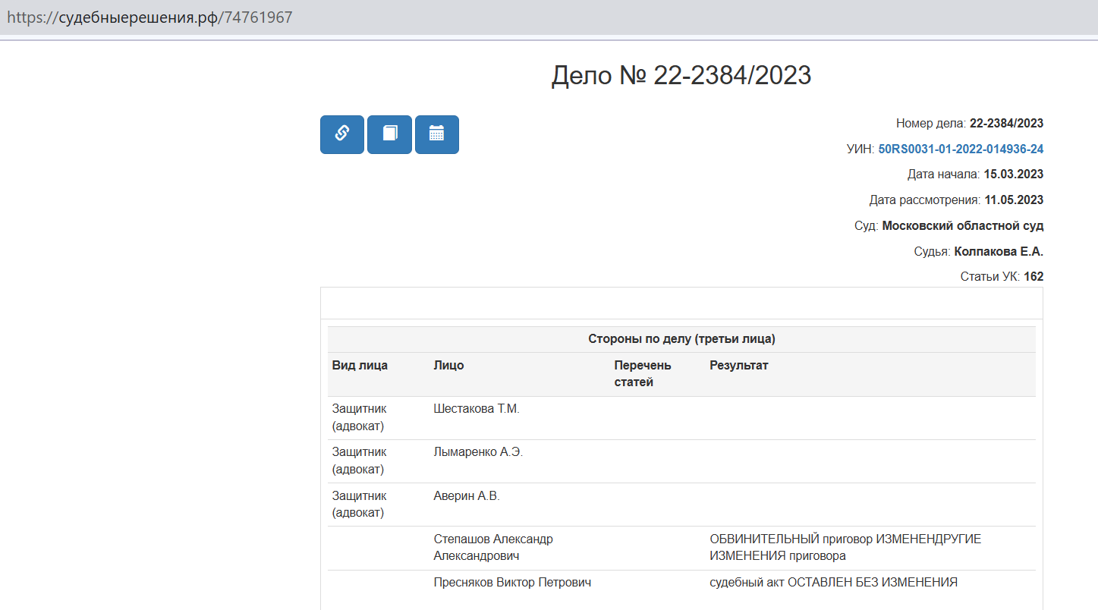Open the УИН 50RS0031-01-2022-014936-24 link
This screenshot has height=610, width=1098.
click(x=960, y=149)
